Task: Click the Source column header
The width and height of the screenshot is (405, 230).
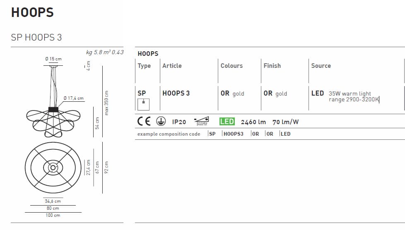Action: pos(321,66)
